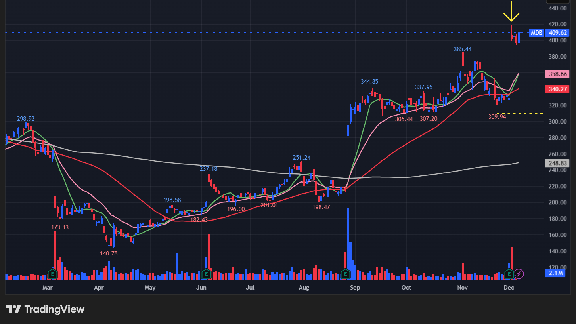Click the December earnings E marker
Viewport: 576px width, 324px height.
click(x=509, y=273)
